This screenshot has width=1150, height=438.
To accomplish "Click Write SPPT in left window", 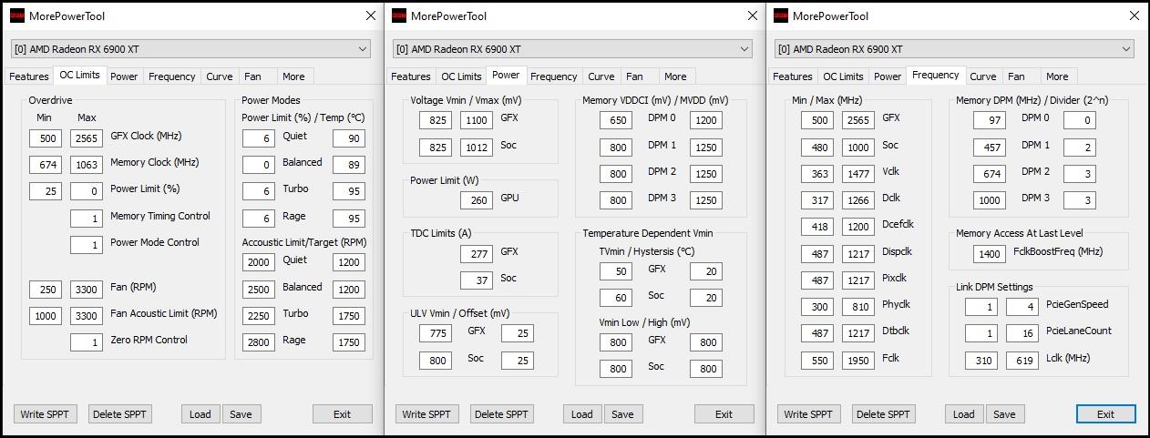I will [46, 414].
